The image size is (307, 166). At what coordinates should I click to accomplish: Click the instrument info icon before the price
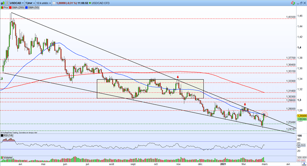pyautogui.click(x=54, y=3)
